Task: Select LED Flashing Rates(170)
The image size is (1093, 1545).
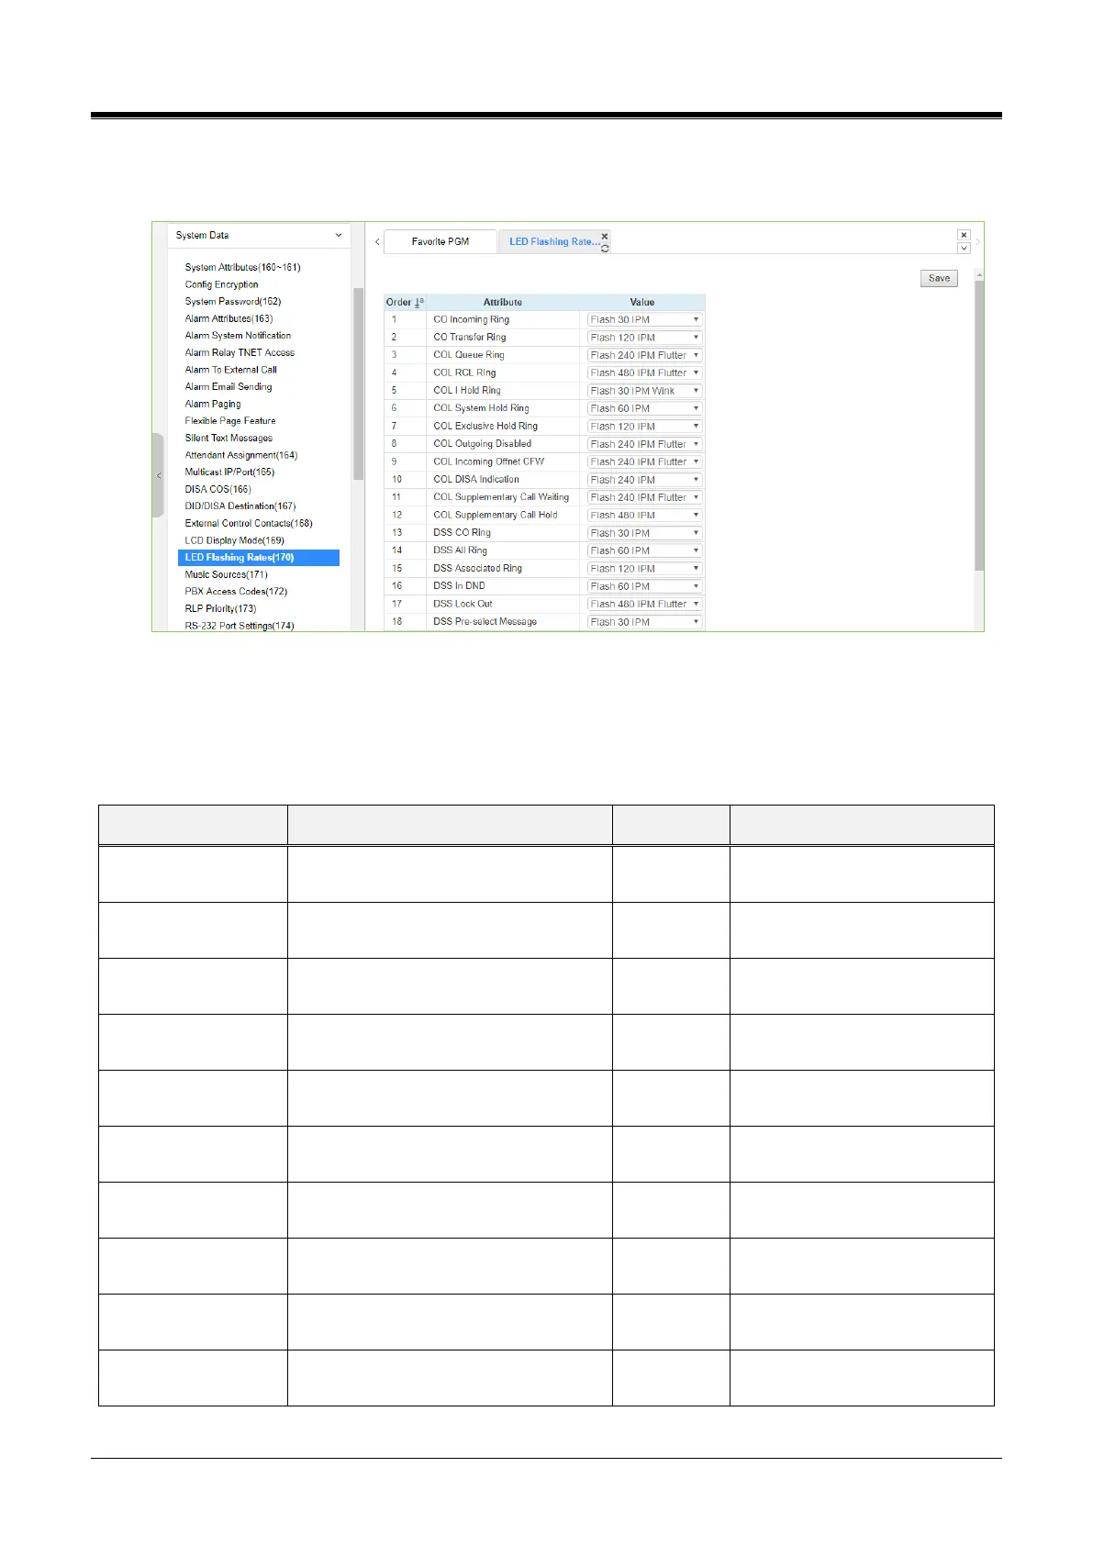Action: (259, 557)
